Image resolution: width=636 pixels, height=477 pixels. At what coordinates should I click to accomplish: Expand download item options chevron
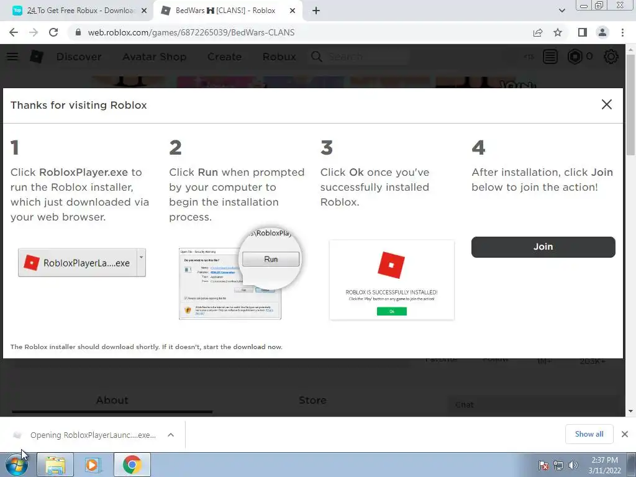tap(171, 435)
